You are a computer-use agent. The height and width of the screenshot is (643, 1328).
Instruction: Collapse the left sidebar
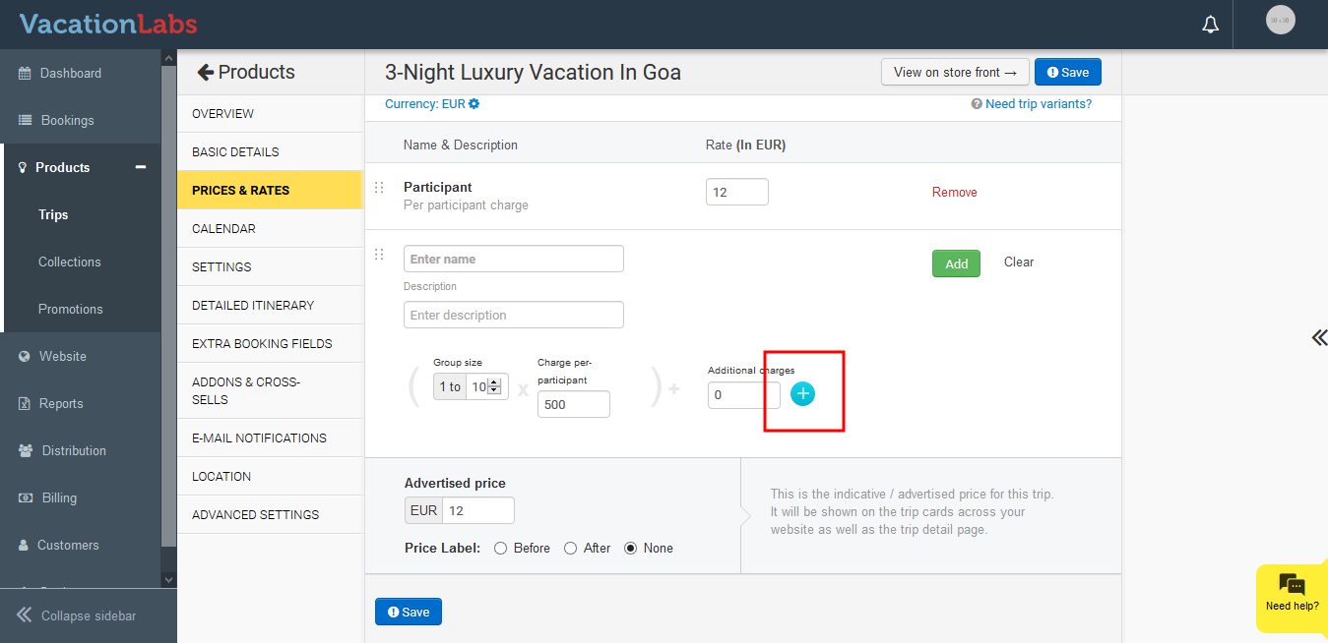click(x=77, y=615)
